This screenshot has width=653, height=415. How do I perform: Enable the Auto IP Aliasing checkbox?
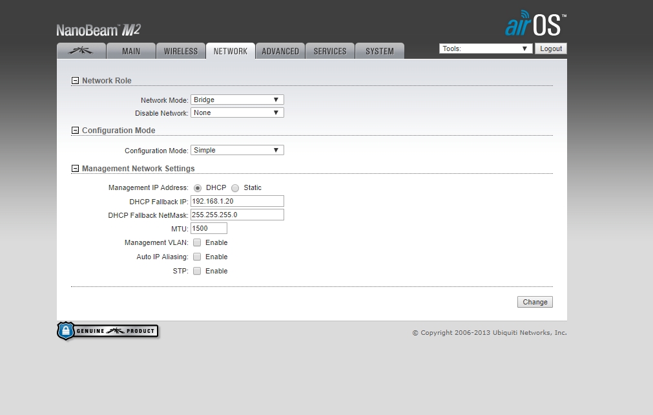[197, 257]
